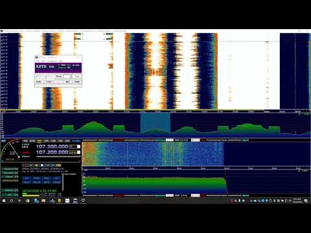Select the LSB demodulation mode
Screen dimensions: 311x233
click(x=46, y=141)
